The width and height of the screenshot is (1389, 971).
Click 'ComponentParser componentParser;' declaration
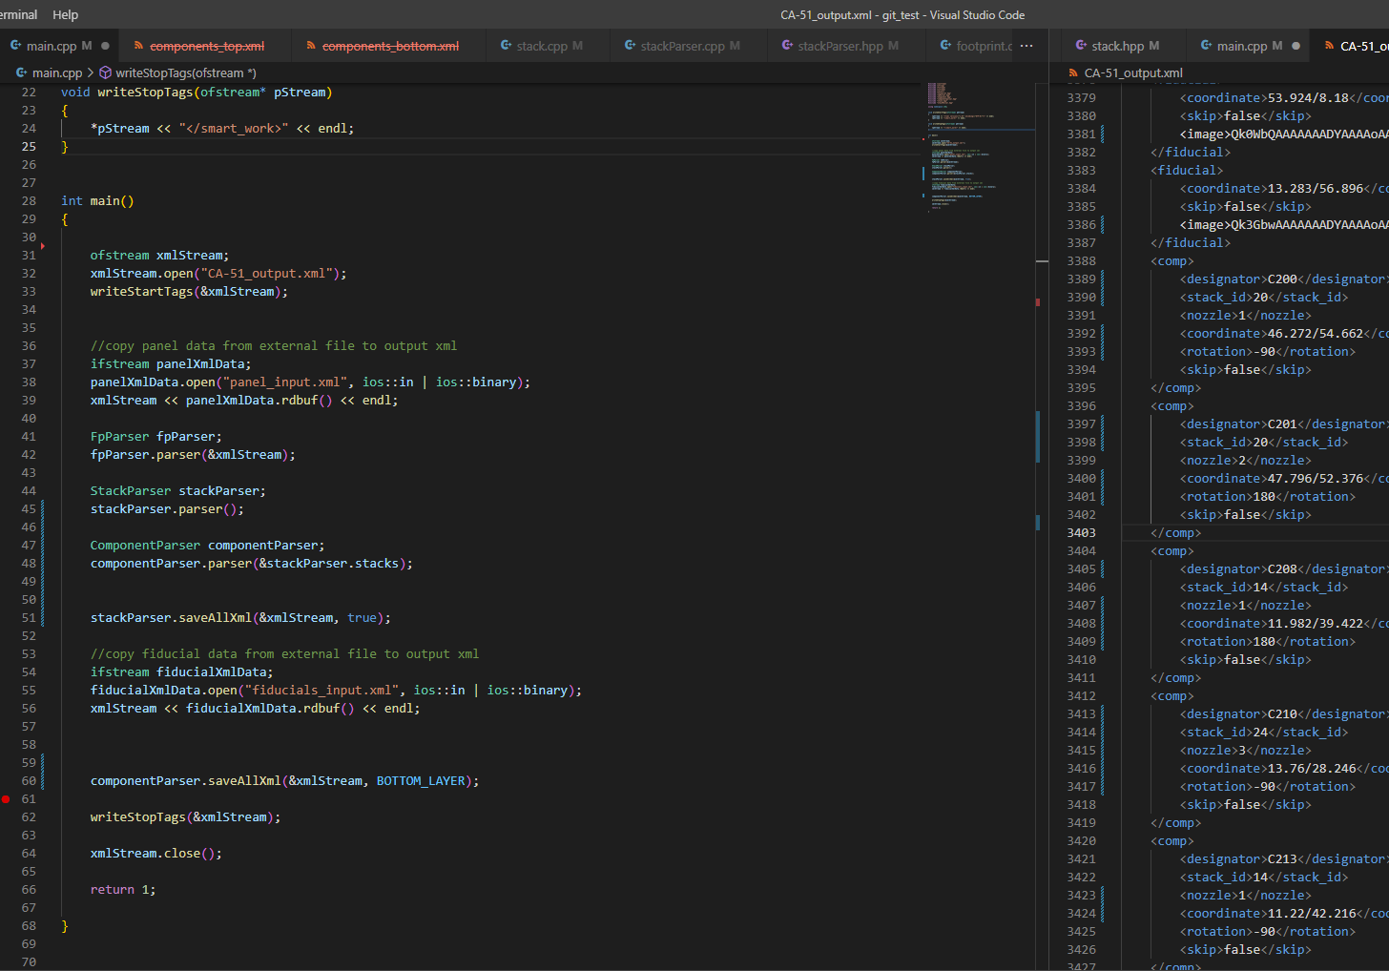pos(208,545)
